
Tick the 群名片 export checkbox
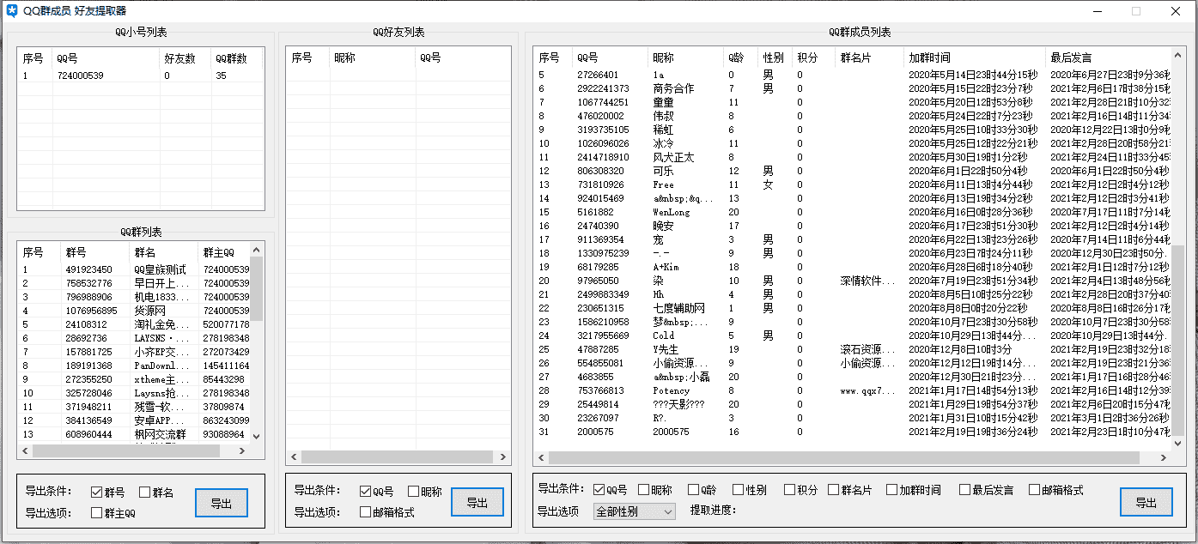tap(834, 490)
